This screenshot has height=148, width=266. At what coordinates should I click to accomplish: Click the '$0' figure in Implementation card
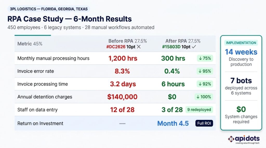pyautogui.click(x=241, y=109)
